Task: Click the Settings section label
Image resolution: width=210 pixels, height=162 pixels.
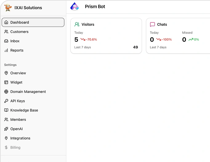Action: 10,65
